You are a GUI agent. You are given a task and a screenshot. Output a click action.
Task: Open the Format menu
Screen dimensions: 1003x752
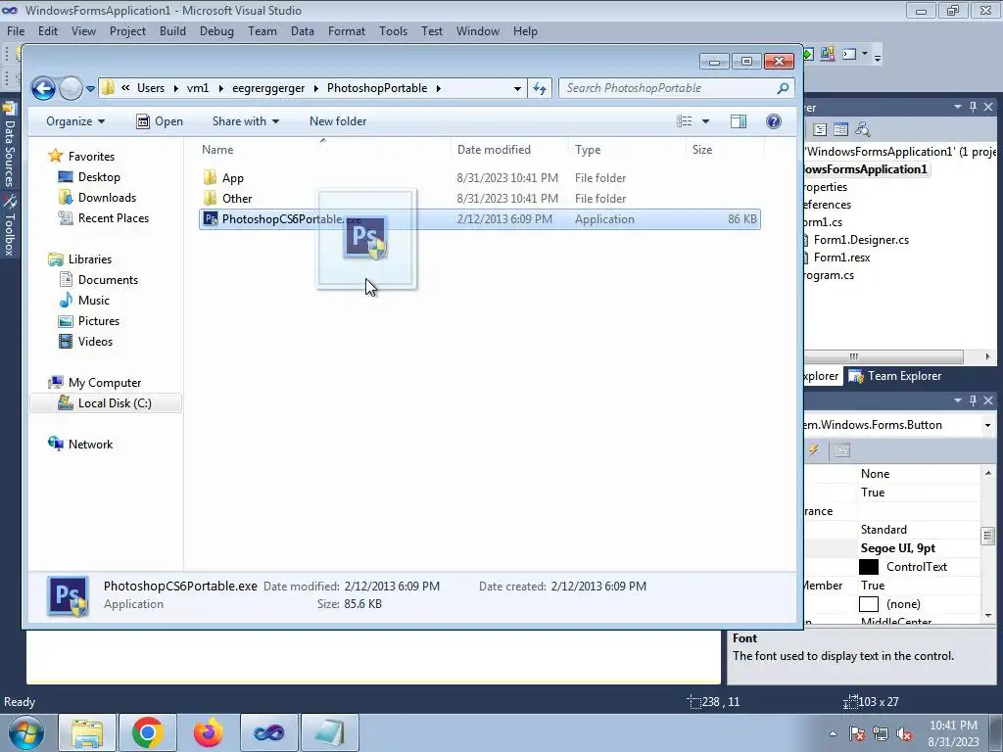tap(346, 31)
